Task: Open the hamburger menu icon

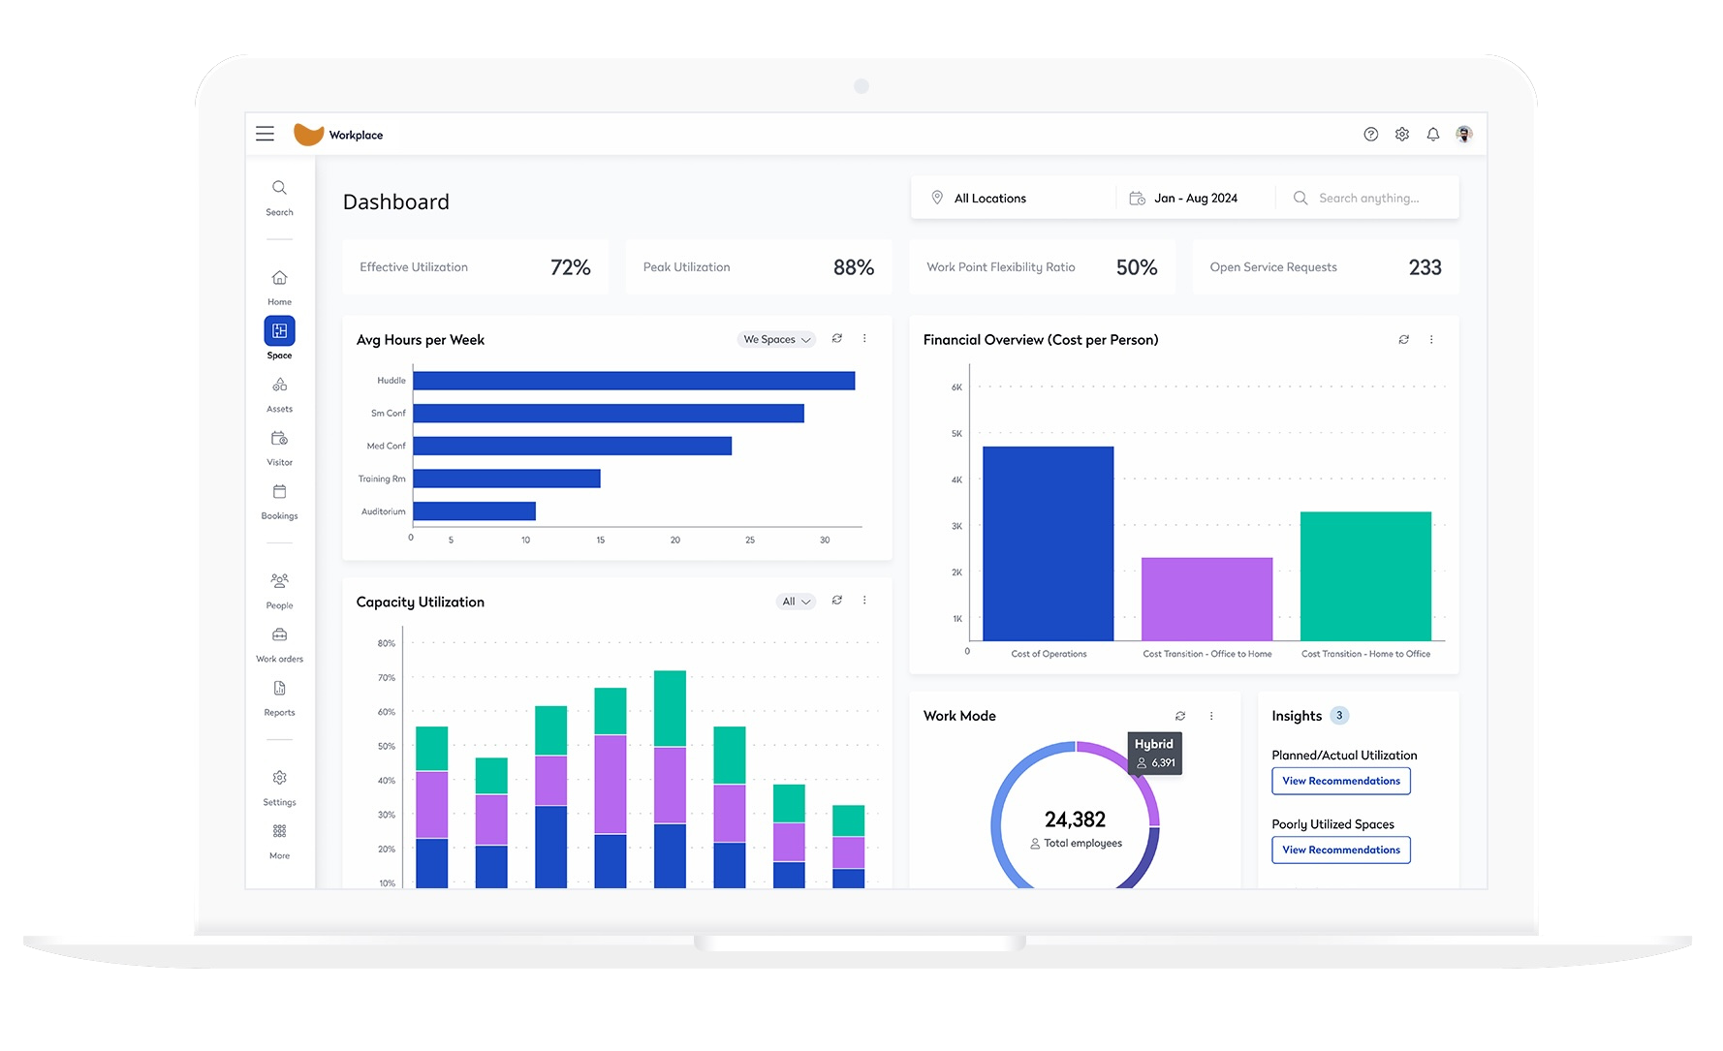Action: click(x=265, y=134)
